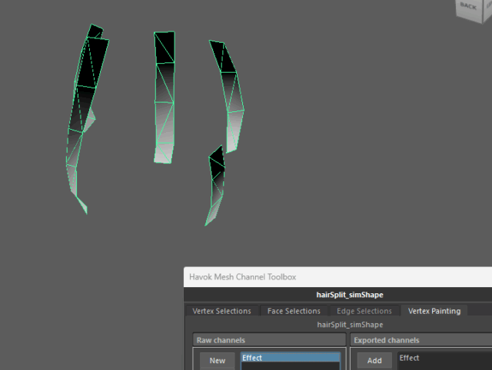The image size is (492, 370).
Task: Activate the Vertex Painting tab
Action: [434, 311]
